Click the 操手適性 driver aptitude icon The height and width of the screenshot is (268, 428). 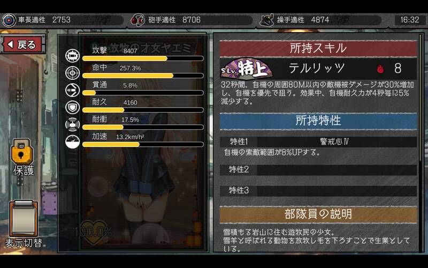[266, 20]
